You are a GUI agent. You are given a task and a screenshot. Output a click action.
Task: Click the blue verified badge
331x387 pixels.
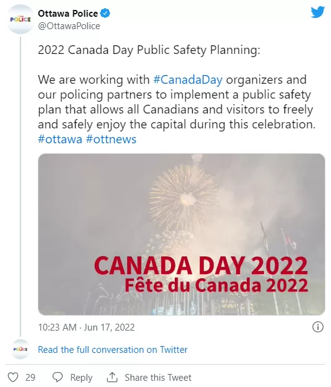coord(105,13)
